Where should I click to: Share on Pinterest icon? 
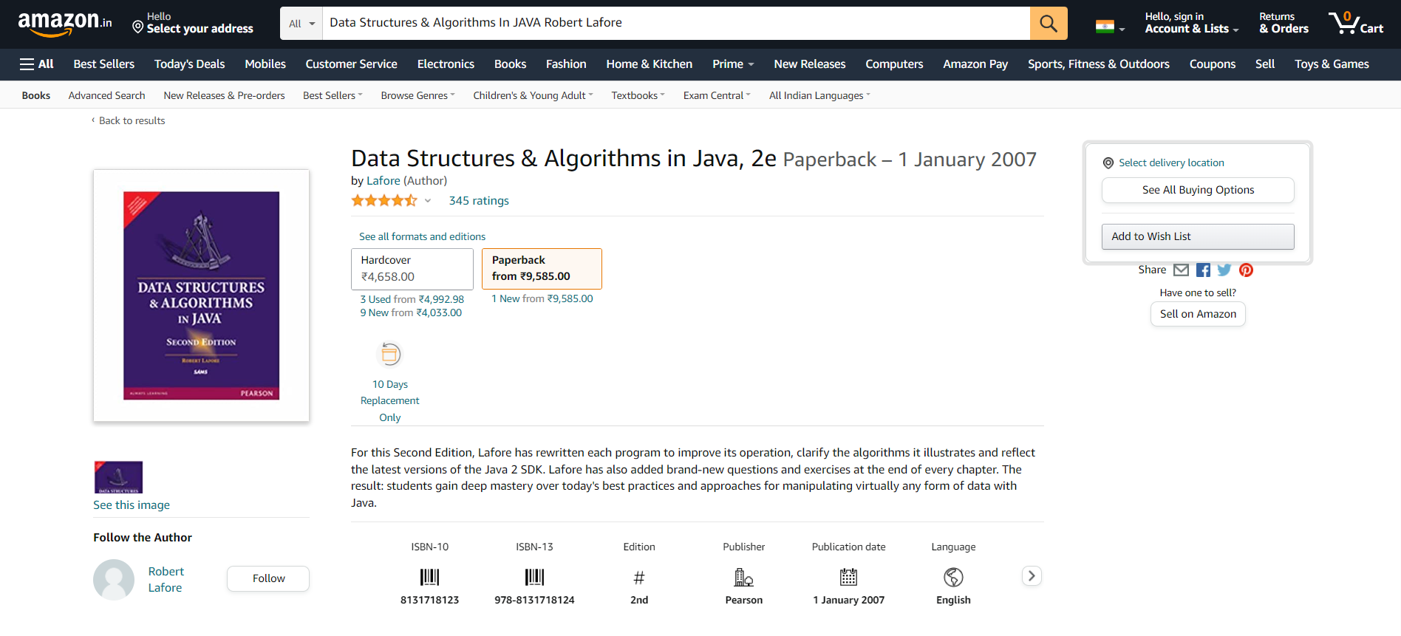click(1246, 270)
